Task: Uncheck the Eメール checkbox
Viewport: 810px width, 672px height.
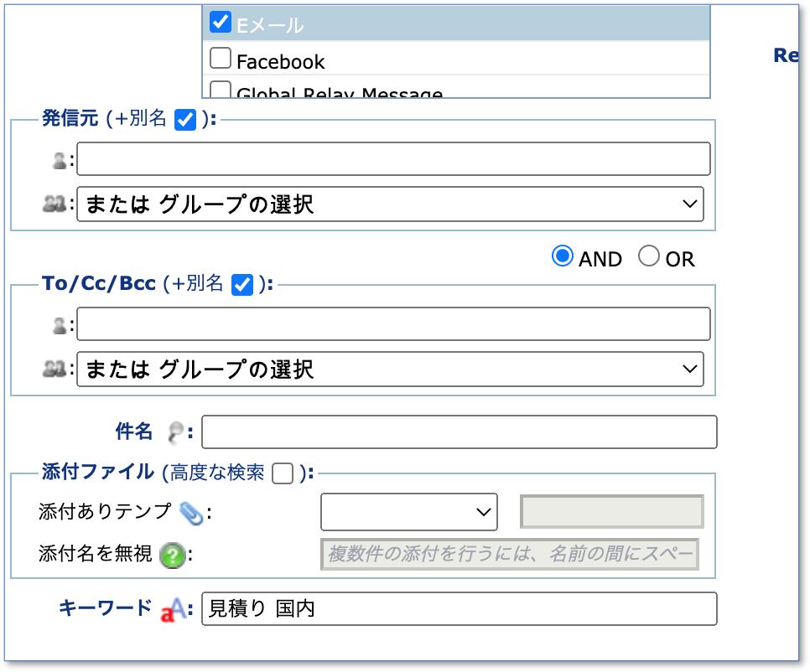Action: point(221,22)
